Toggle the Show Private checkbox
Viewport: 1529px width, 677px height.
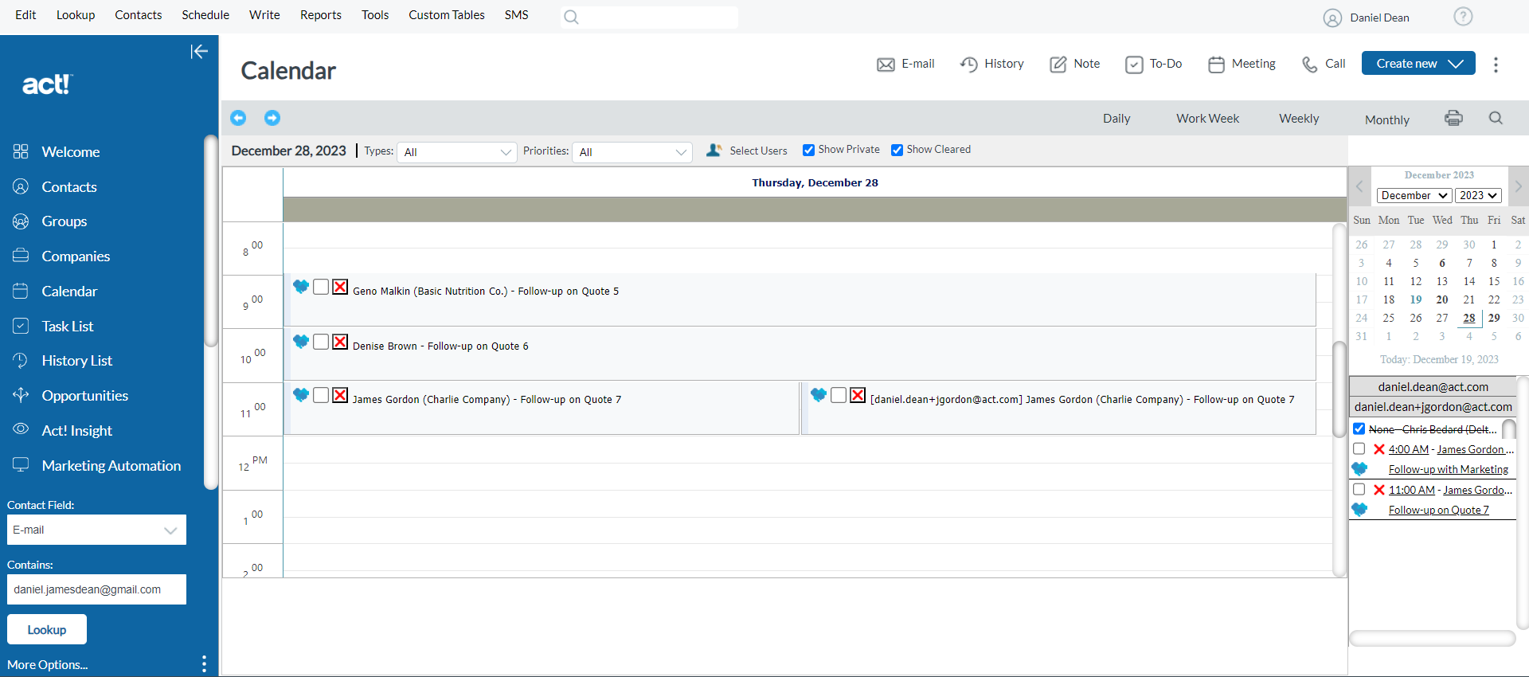pyautogui.click(x=808, y=150)
